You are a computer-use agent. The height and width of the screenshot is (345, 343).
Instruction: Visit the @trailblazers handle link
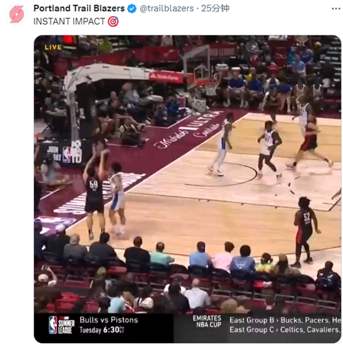click(166, 9)
